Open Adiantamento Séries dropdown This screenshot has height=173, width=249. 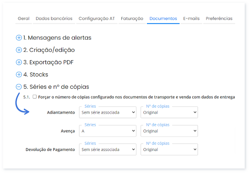click(x=108, y=112)
